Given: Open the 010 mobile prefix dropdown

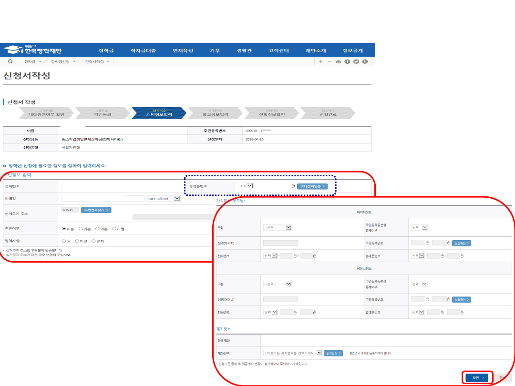Looking at the screenshot, I should [250, 186].
